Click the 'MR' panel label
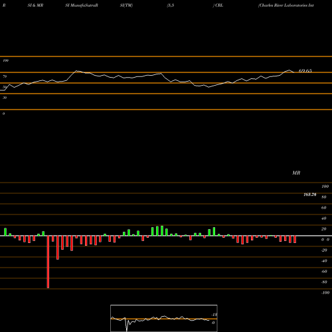The image size is (332, 332). click(x=296, y=173)
